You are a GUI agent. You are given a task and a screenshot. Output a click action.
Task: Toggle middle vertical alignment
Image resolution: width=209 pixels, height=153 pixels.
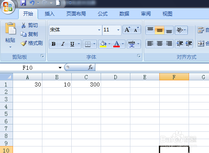pos(160,30)
